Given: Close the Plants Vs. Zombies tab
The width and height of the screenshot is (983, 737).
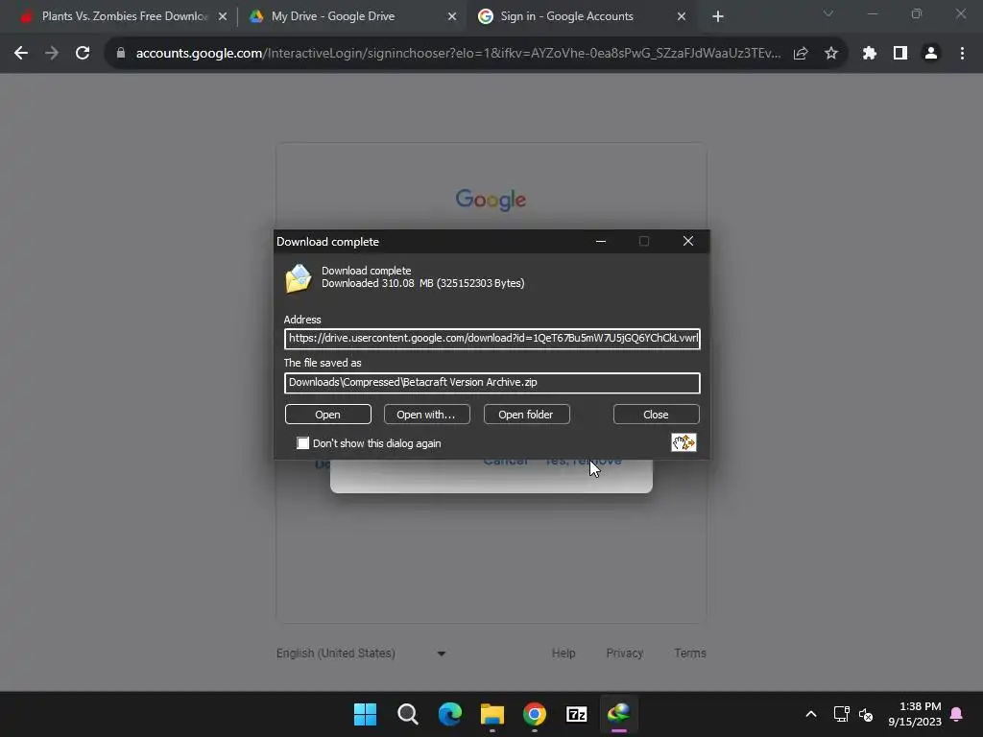Looking at the screenshot, I should [x=223, y=17].
